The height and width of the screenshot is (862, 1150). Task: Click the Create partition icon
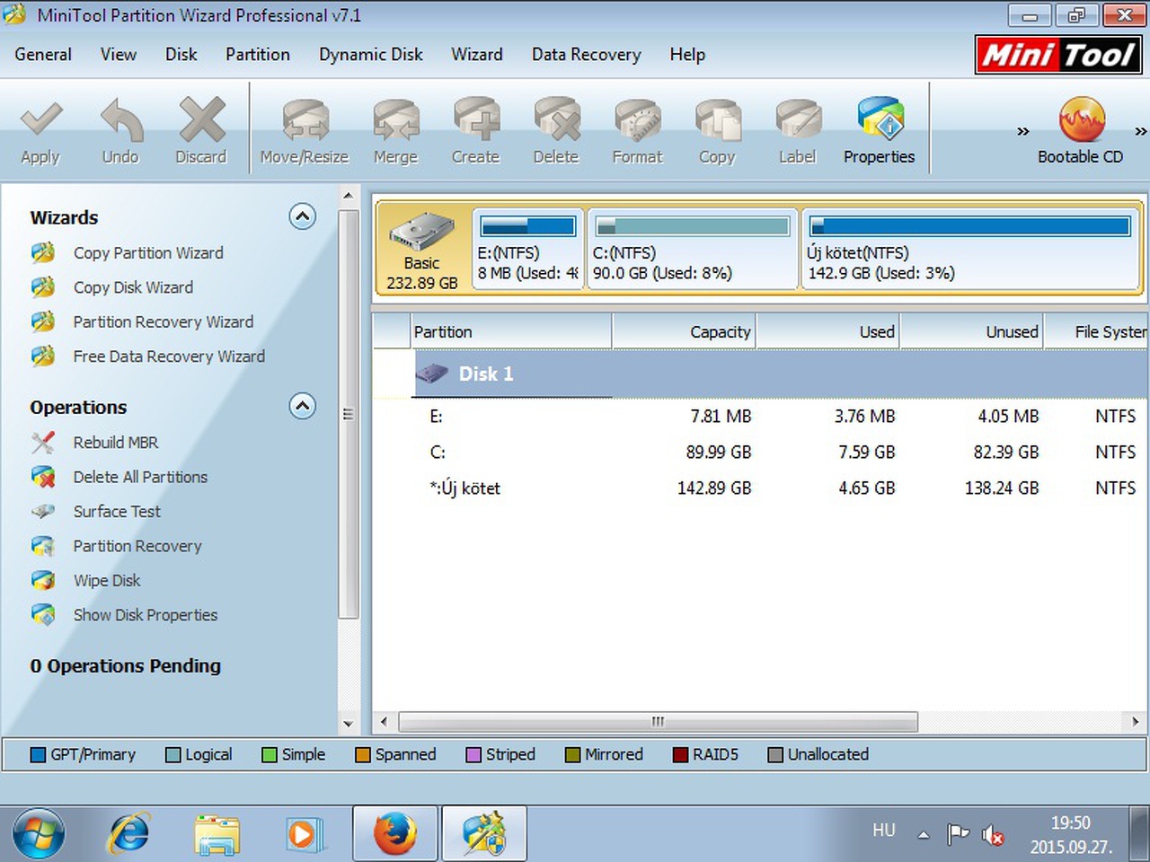pos(476,120)
